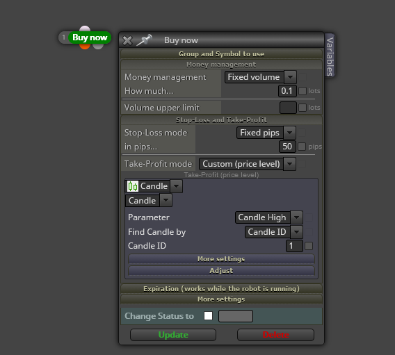Select the Buy now block
The width and height of the screenshot is (395, 355).
point(90,38)
